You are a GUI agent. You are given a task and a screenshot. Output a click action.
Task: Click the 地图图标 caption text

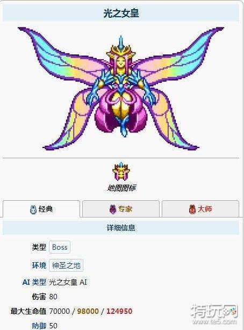(121, 188)
